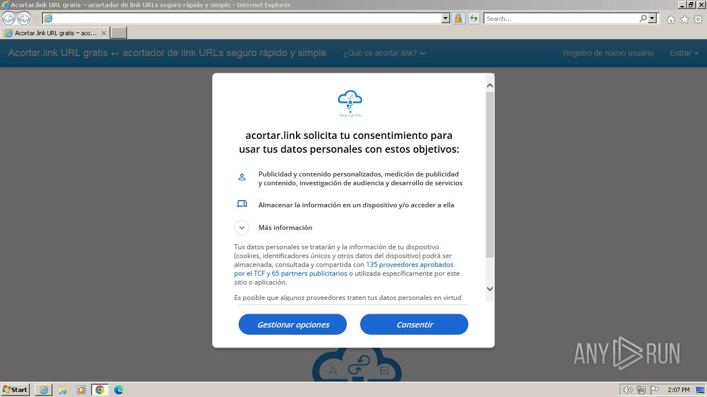Screen dimensions: 707x397
Task: Click the IE Forward navigation button
Action: 24,18
